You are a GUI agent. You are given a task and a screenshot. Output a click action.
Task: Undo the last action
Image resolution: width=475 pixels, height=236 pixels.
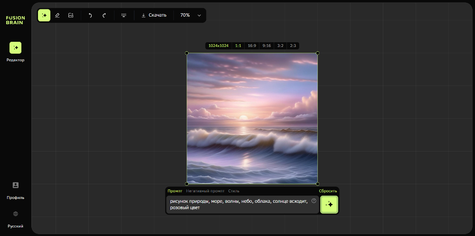tap(90, 15)
